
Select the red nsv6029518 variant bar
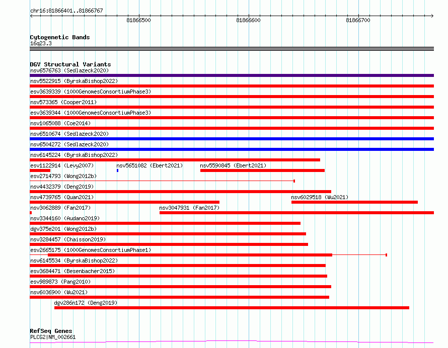(354, 202)
